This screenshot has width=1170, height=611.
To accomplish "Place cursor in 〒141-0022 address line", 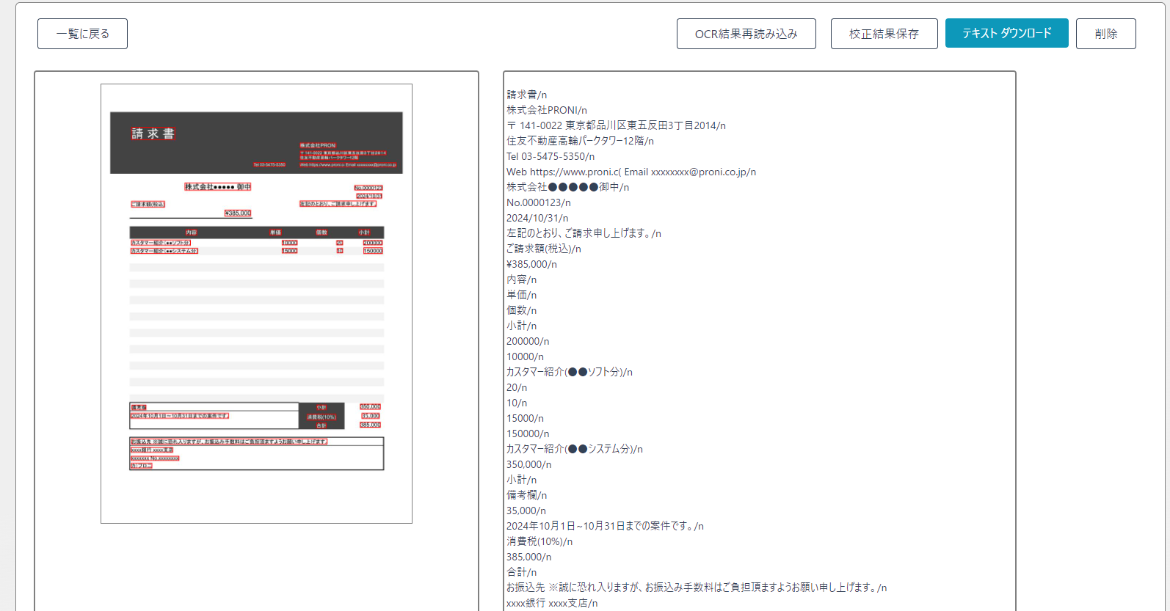I will click(x=616, y=125).
